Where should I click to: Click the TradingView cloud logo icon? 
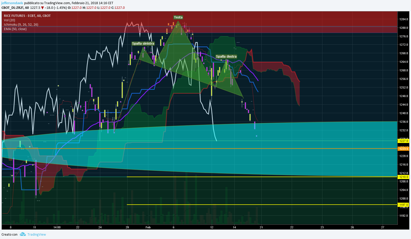(x=23, y=234)
